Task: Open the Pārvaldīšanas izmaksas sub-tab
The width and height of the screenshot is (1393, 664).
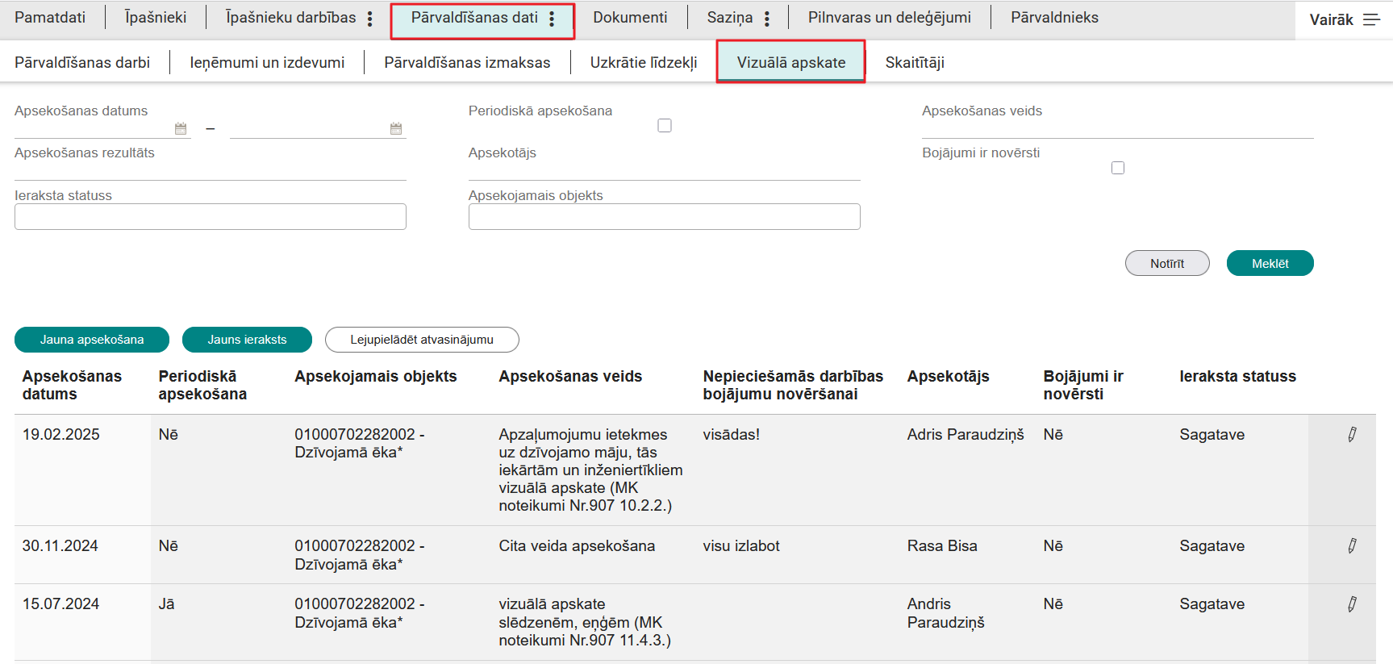Action: coord(467,62)
